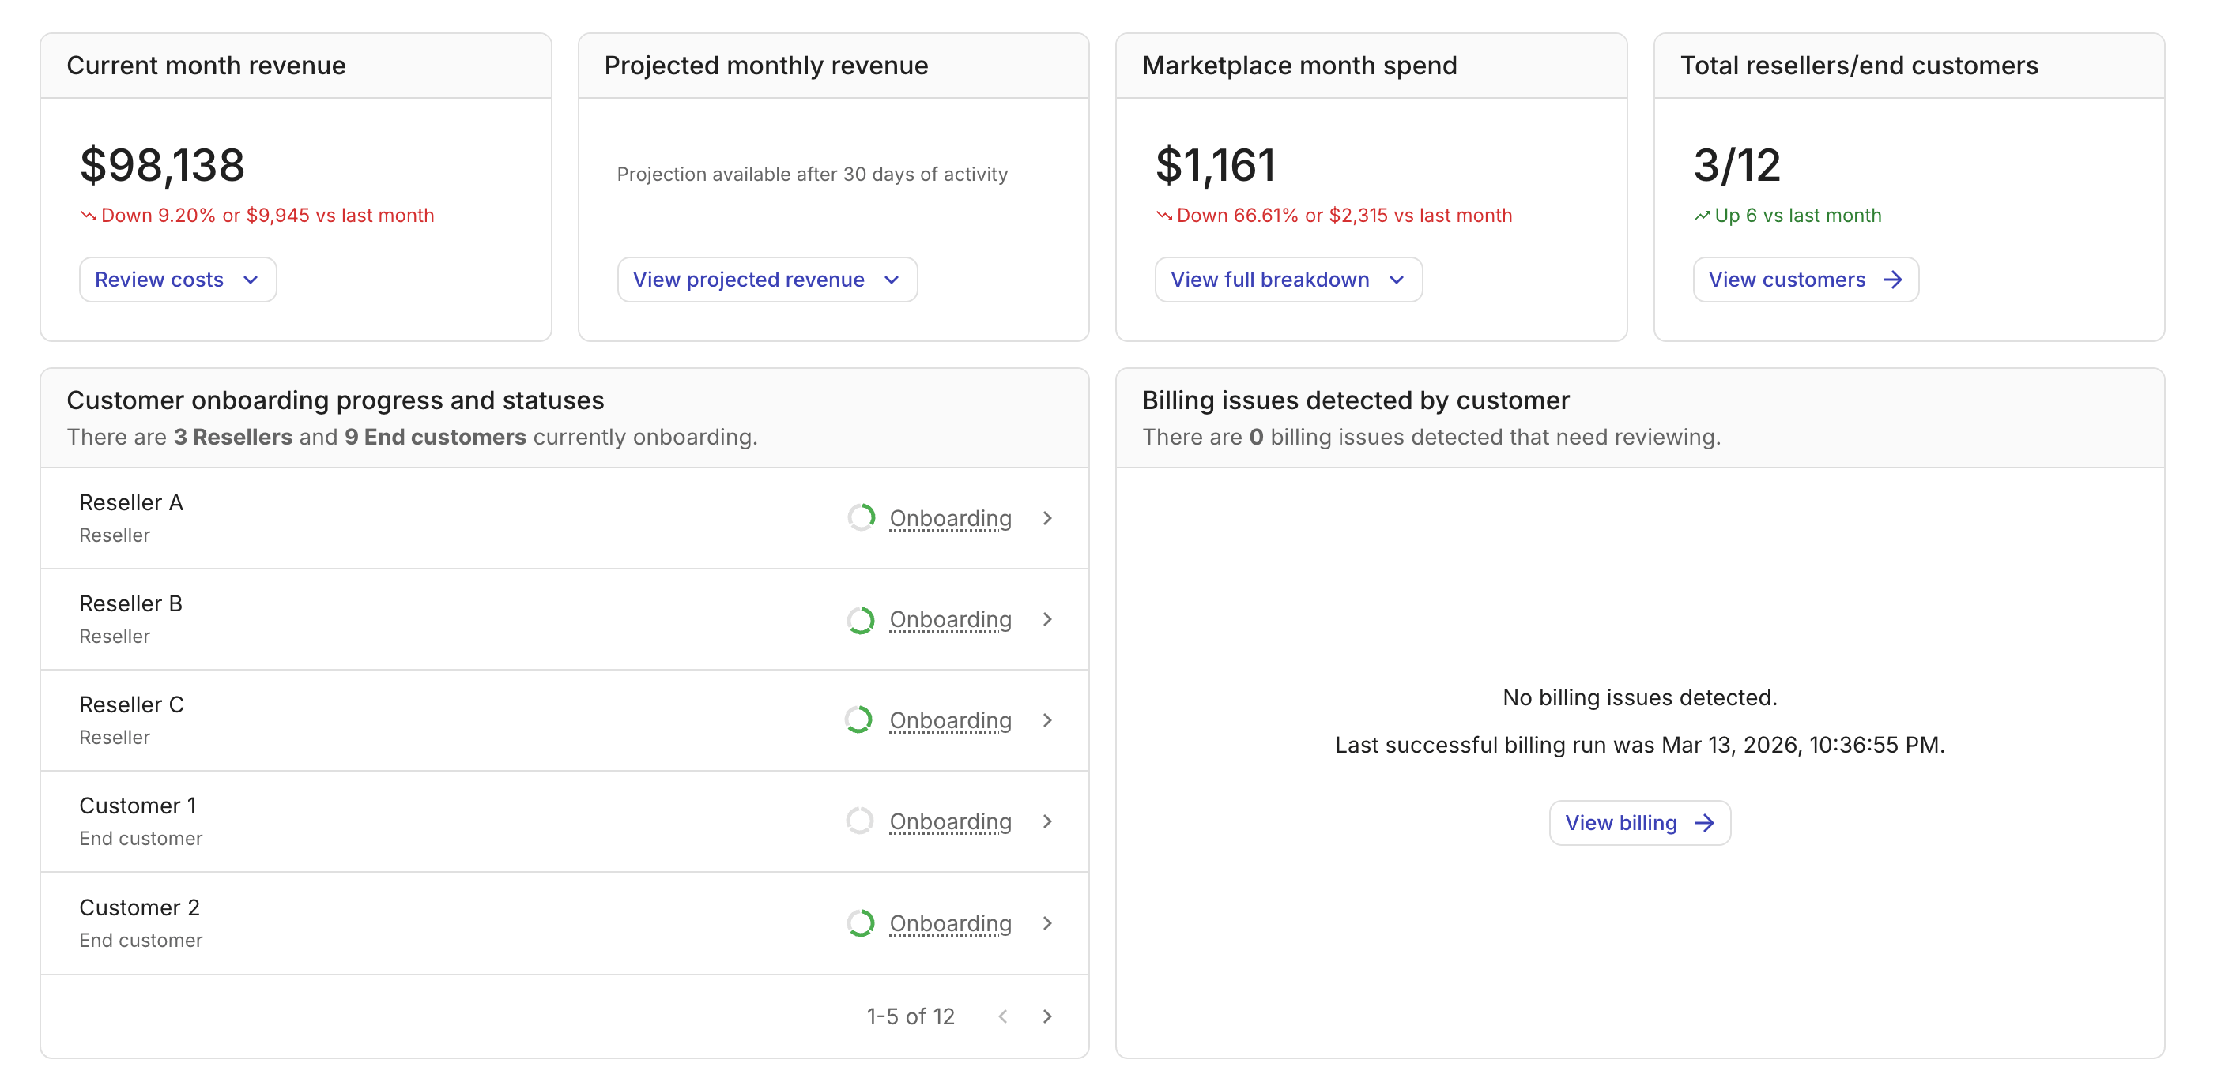Viewport: 2221px width, 1082px height.
Task: Click the View billing button
Action: pos(1639,823)
